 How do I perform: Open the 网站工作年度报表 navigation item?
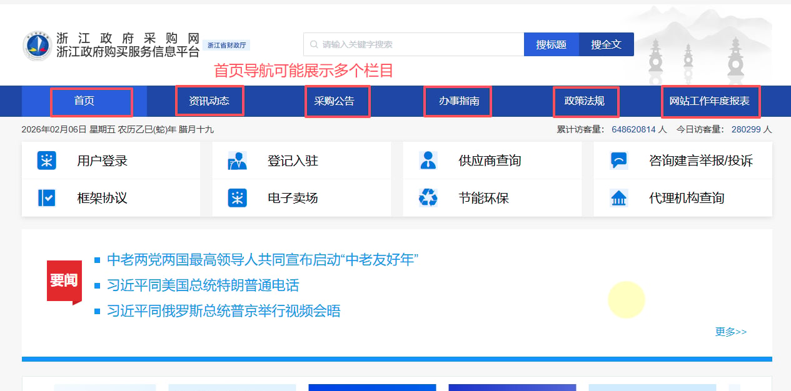click(x=710, y=101)
